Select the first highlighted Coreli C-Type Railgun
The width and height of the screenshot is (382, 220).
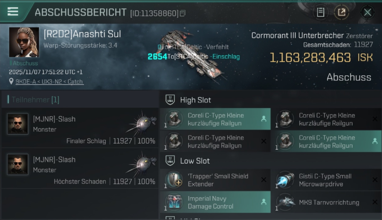tap(215, 119)
